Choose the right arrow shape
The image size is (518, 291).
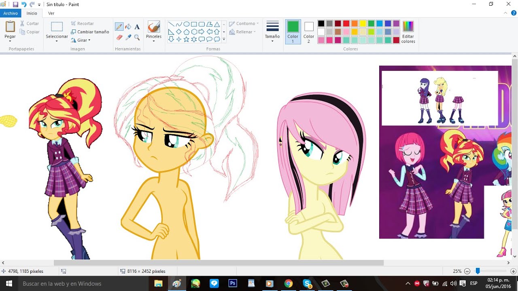202,32
